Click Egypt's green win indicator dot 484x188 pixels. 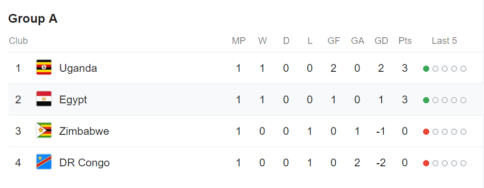[x=426, y=100]
